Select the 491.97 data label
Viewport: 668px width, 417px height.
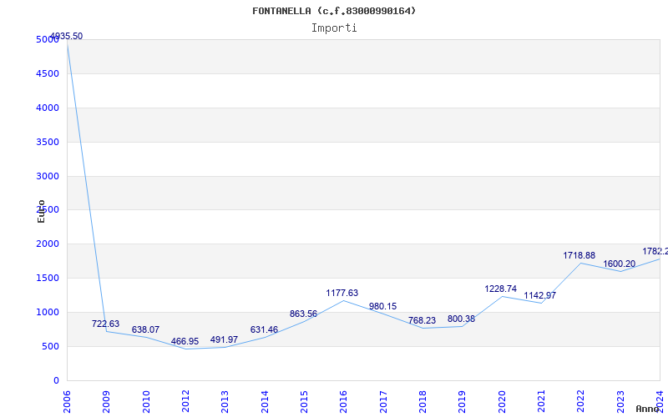(224, 339)
